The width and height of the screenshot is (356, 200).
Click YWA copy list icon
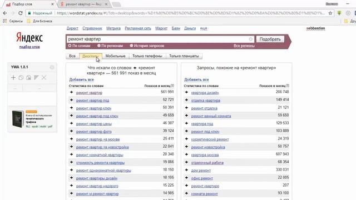point(21,78)
